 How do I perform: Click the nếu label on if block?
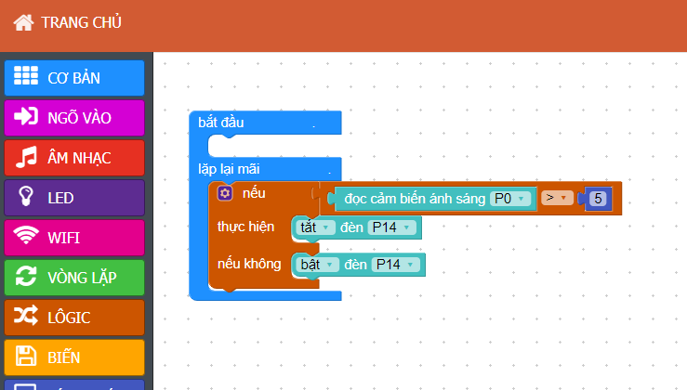click(x=254, y=193)
